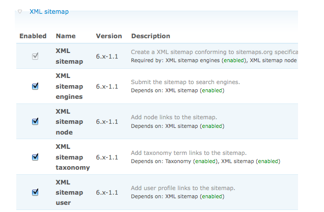Click version 6.x-1.1 in the XML sitemap engines row

pos(107,87)
